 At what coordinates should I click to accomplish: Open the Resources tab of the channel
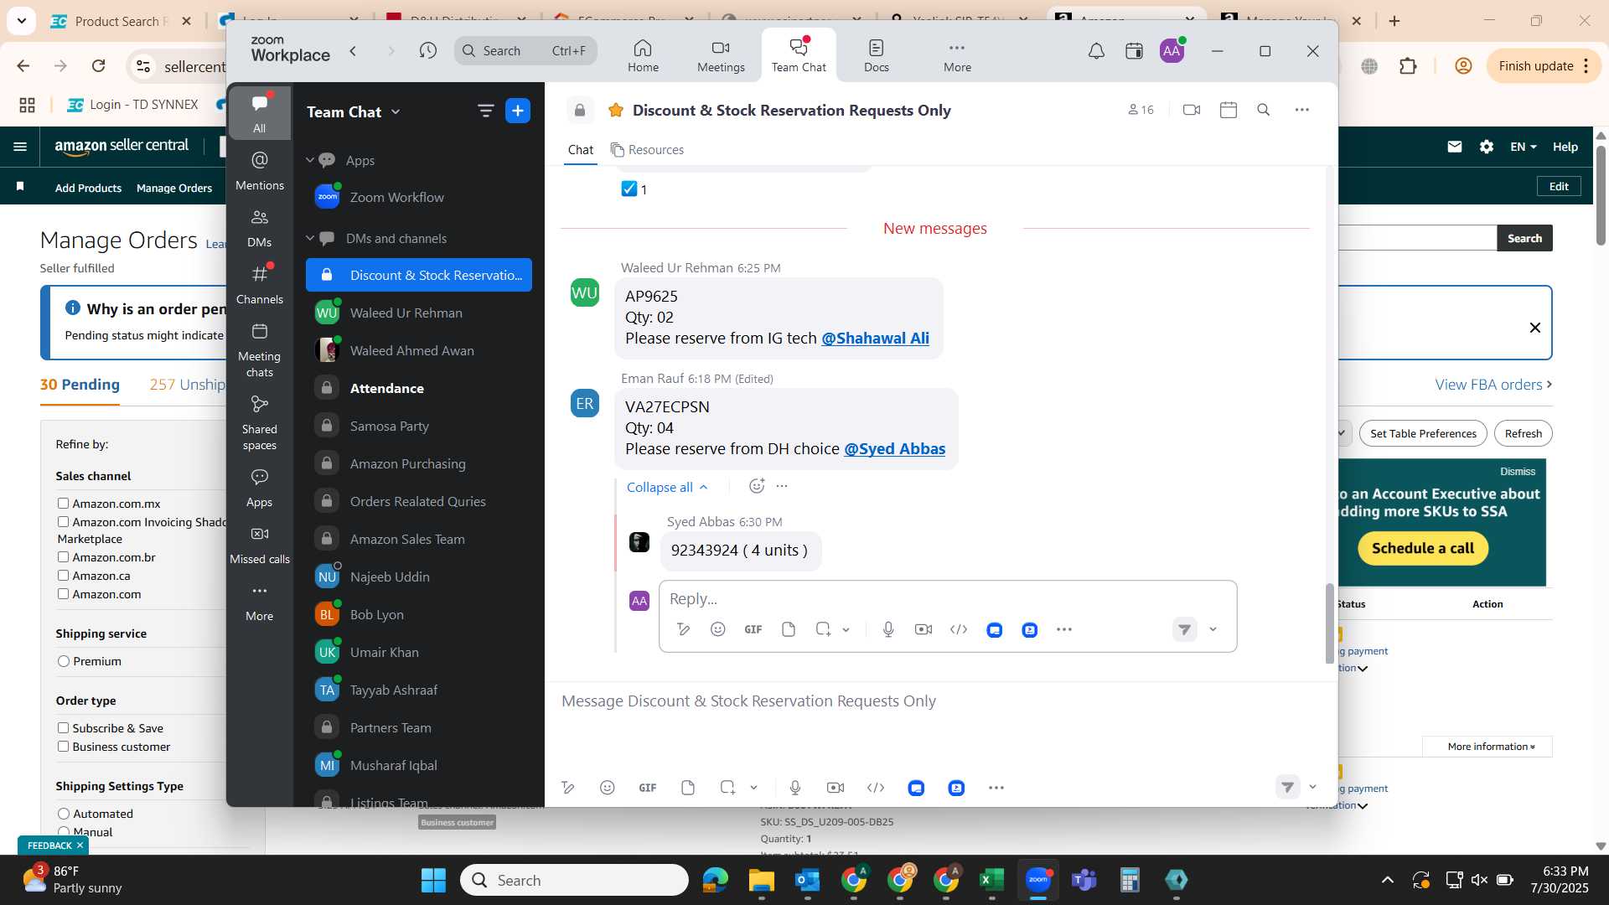click(x=647, y=149)
